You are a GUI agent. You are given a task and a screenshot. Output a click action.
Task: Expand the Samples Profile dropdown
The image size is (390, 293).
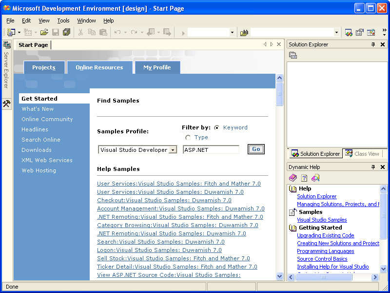[x=172, y=150]
